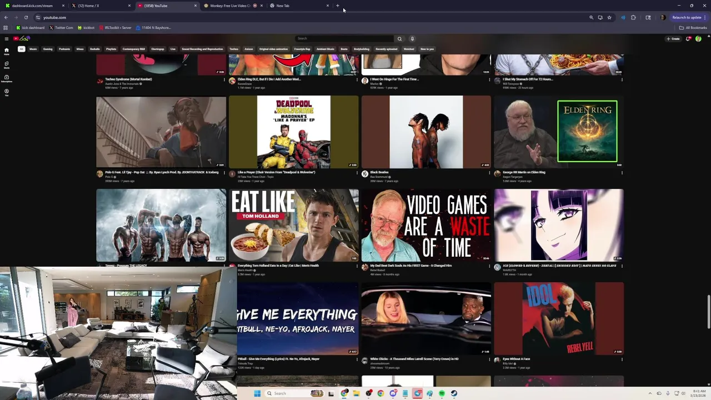Click the YouTube search input field
The height and width of the screenshot is (400, 711).
344,38
